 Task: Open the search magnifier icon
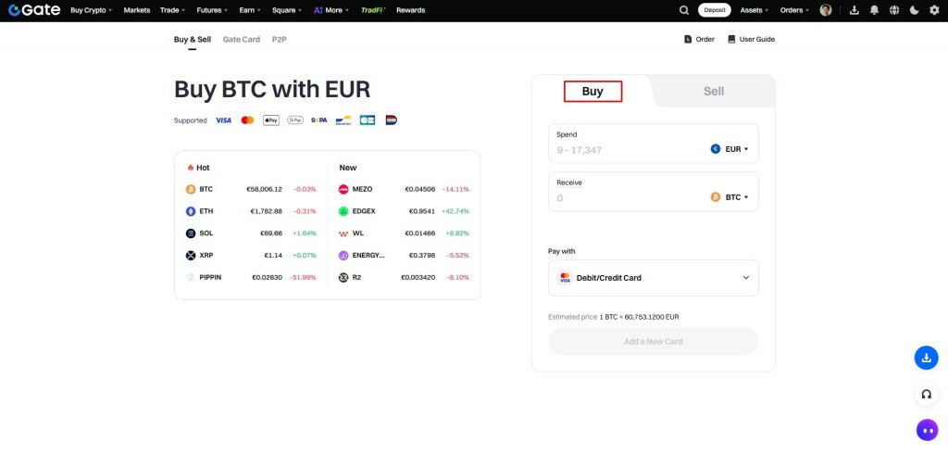(684, 10)
